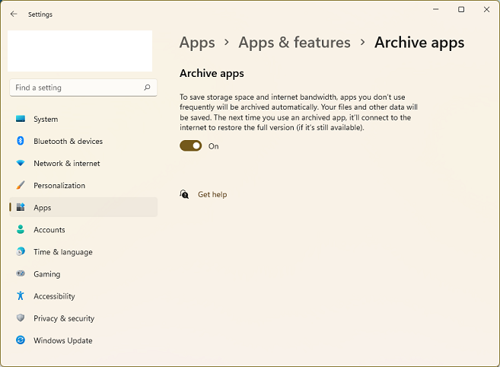Open Accessibility settings
The image size is (500, 367).
point(84,296)
